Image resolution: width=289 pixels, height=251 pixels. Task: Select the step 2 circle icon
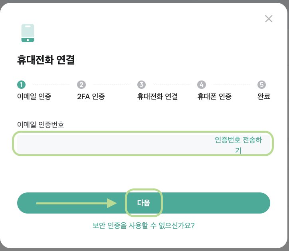[81, 84]
